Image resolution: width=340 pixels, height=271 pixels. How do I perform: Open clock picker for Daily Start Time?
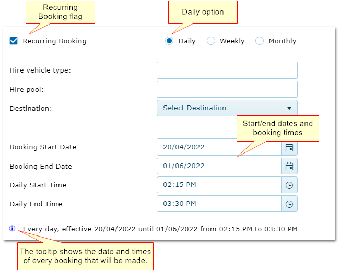[x=289, y=185]
